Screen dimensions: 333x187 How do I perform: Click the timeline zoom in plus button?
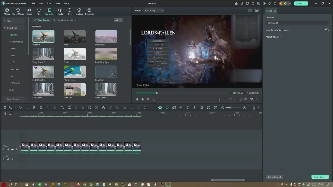244,108
